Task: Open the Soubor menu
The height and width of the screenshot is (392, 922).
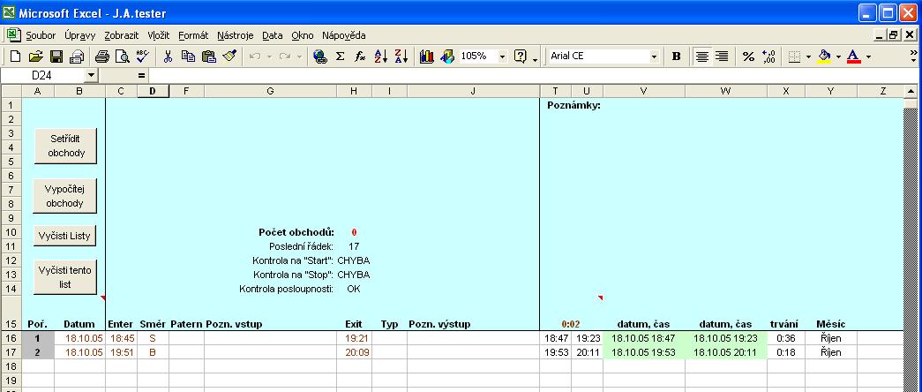Action: 41,35
